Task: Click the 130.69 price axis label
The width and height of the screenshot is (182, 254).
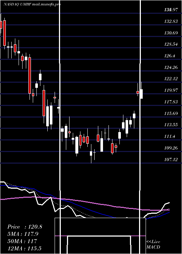Action: [171, 33]
